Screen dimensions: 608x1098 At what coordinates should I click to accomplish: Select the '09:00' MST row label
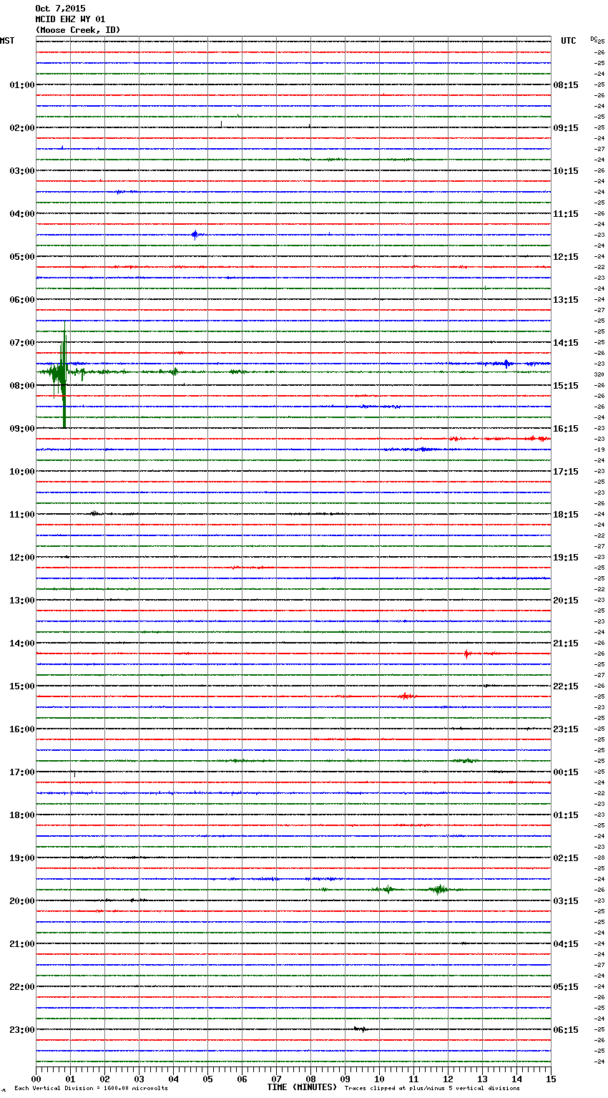[22, 428]
